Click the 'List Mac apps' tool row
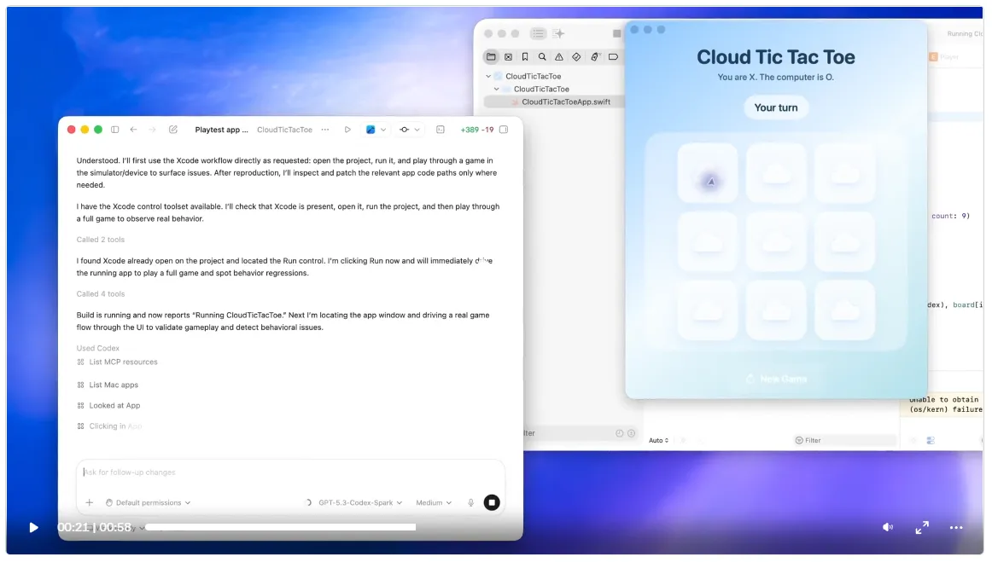This screenshot has width=992, height=562. pyautogui.click(x=108, y=385)
